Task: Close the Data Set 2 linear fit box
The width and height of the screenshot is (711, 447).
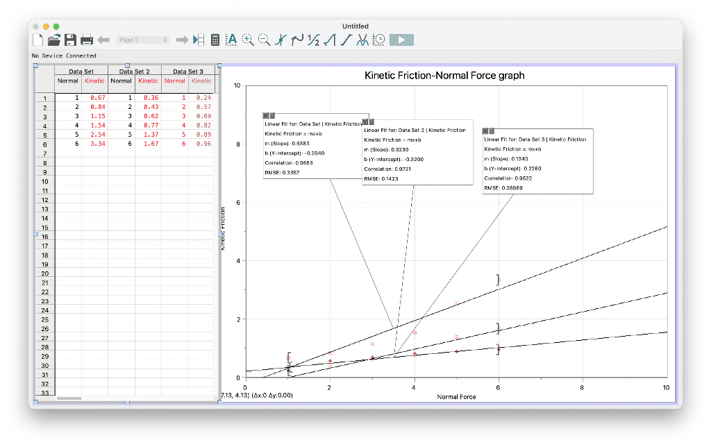Action: pyautogui.click(x=365, y=122)
